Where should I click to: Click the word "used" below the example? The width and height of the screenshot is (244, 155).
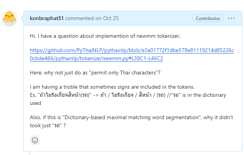pos(36,103)
